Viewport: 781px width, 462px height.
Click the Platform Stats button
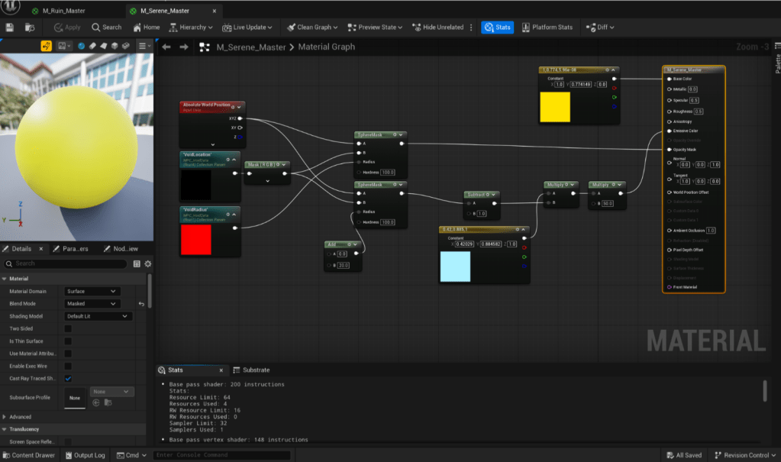click(x=547, y=27)
